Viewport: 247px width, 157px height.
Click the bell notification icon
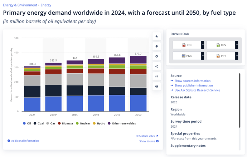click(157, 46)
